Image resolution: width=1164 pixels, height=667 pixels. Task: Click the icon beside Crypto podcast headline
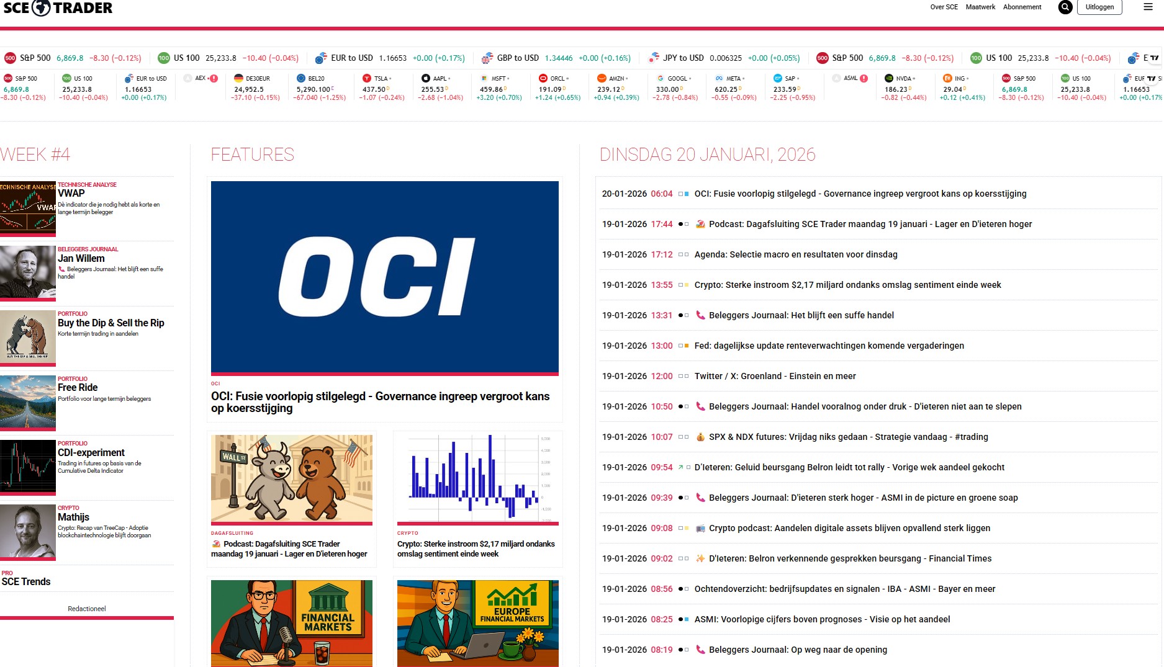[x=700, y=528]
